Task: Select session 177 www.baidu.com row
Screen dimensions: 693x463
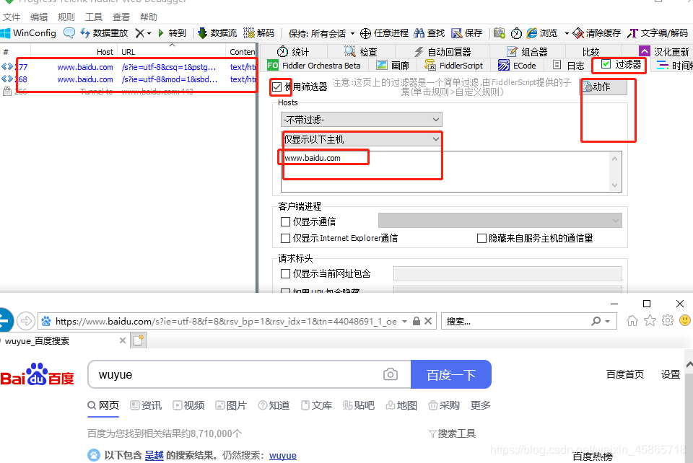Action: pos(128,67)
